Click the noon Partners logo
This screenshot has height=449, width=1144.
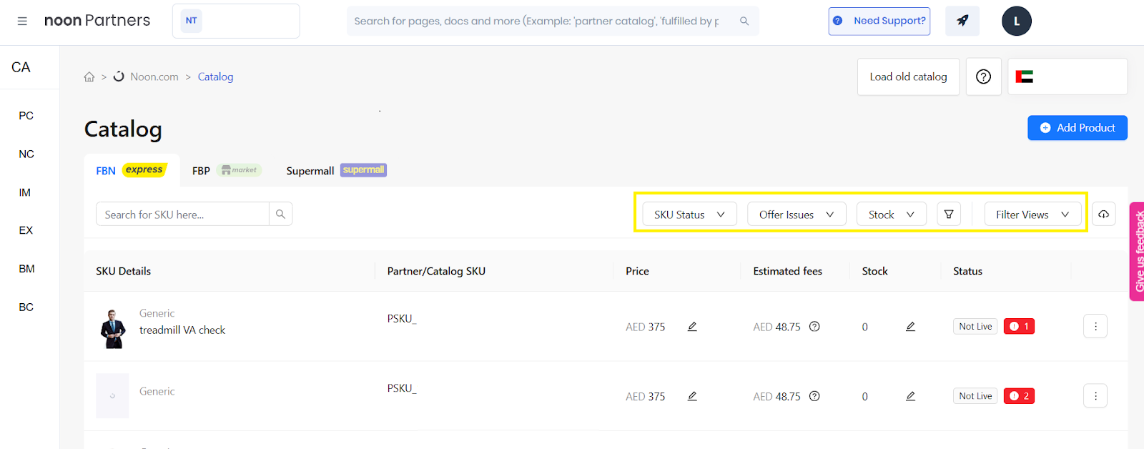[97, 21]
